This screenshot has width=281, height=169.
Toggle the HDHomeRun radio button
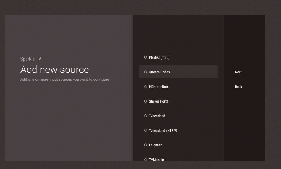point(146,87)
